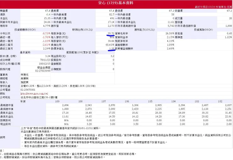
Task: Click the '發言人' name cell
Action: coord(36,82)
